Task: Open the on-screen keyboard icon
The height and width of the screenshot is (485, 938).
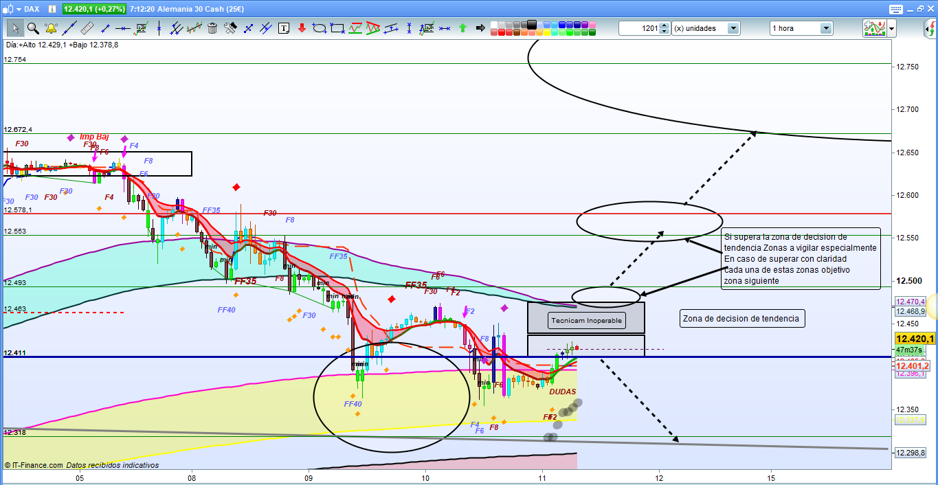Action: [895, 10]
